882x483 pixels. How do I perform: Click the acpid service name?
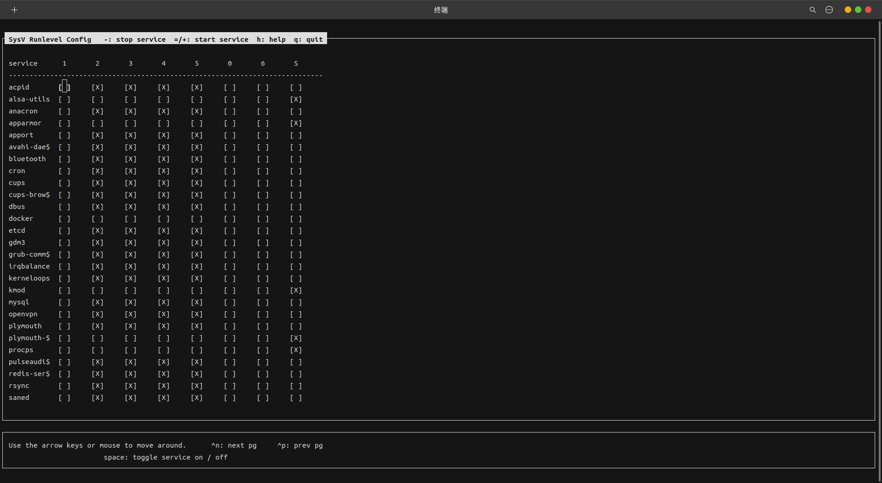19,87
